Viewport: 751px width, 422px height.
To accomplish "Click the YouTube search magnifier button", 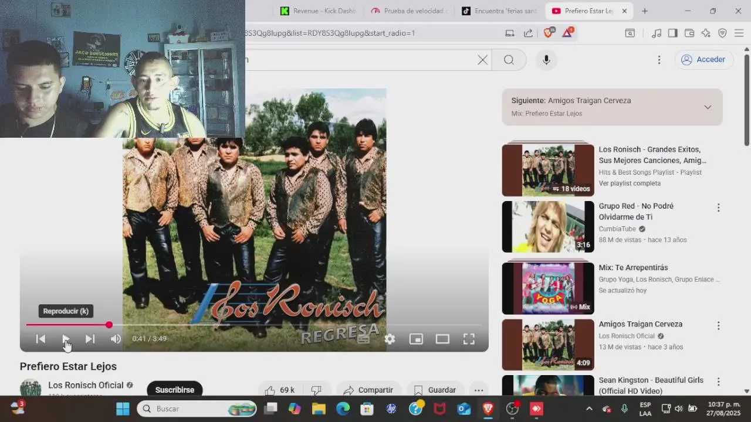I will (509, 60).
